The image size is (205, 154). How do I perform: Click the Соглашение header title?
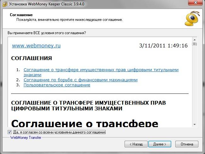tap(21, 15)
